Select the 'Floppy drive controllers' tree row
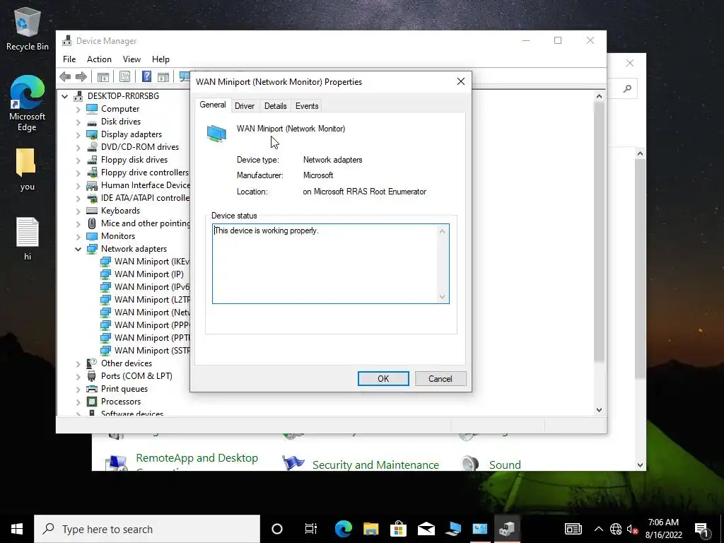This screenshot has width=724, height=543. (x=144, y=173)
